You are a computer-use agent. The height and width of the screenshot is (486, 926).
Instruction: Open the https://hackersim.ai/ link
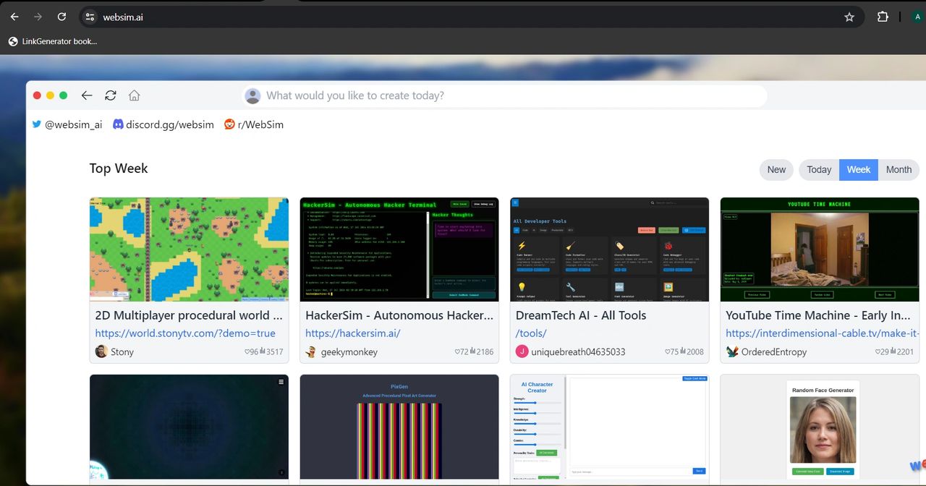[x=353, y=333]
